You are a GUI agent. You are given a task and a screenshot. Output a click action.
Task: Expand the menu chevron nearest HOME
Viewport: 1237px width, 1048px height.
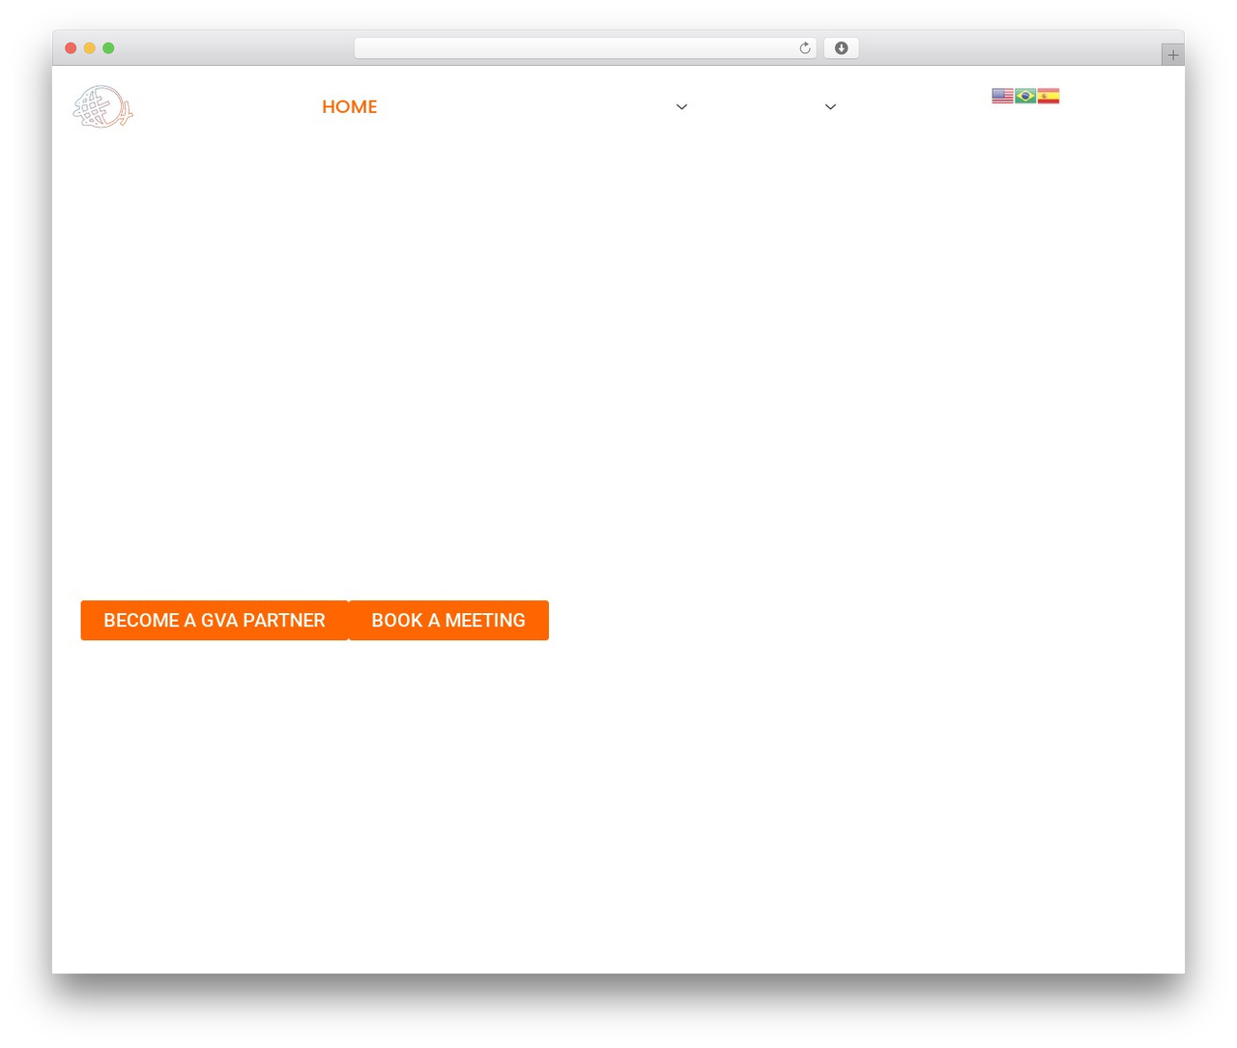[x=681, y=107]
